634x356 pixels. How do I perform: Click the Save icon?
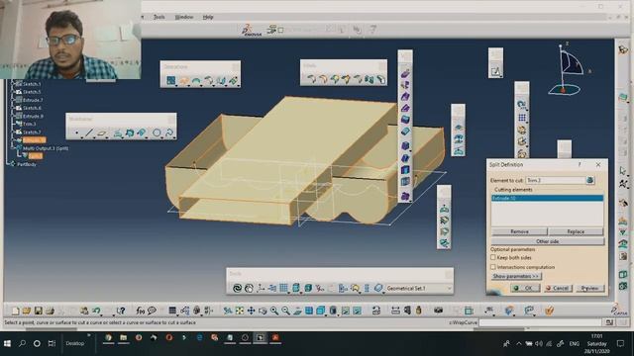tap(38, 311)
